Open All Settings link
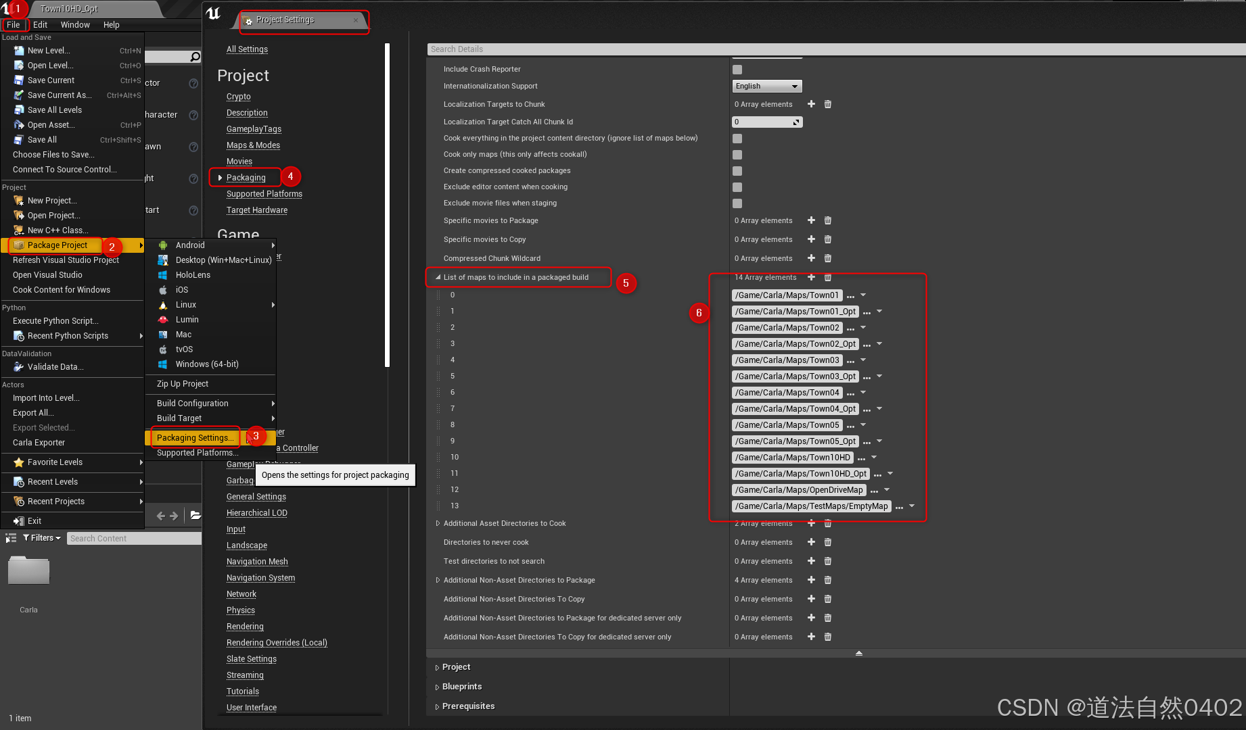This screenshot has width=1246, height=730. tap(247, 49)
